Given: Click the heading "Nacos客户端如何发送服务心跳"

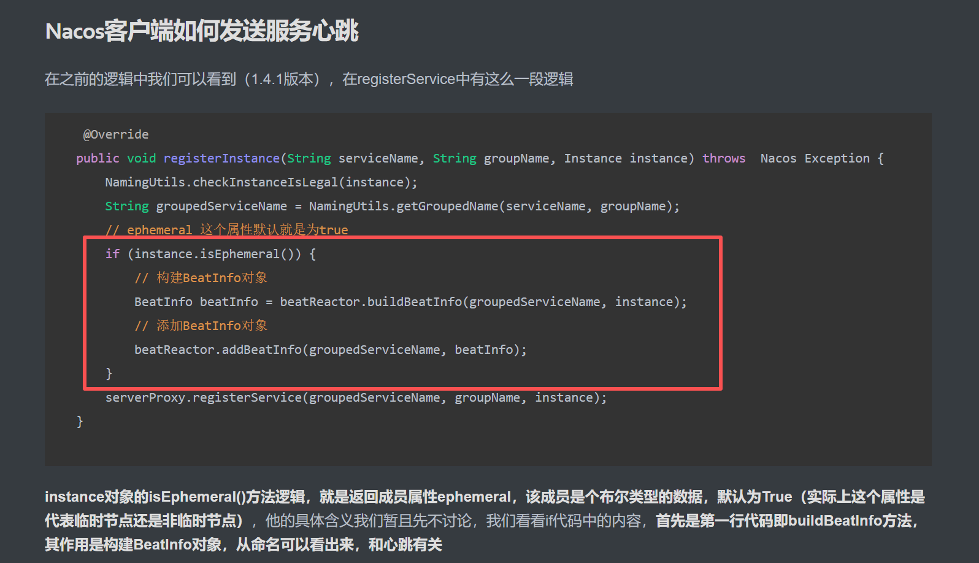Looking at the screenshot, I should point(202,31).
